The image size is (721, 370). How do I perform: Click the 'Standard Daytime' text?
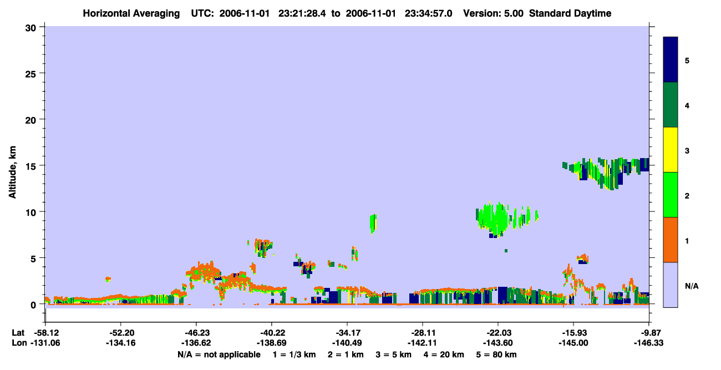[570, 13]
